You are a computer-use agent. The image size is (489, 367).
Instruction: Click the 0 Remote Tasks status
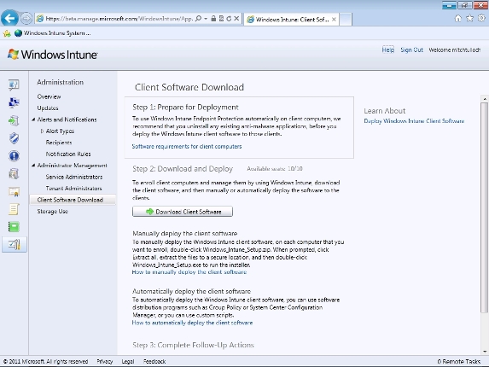click(x=459, y=361)
